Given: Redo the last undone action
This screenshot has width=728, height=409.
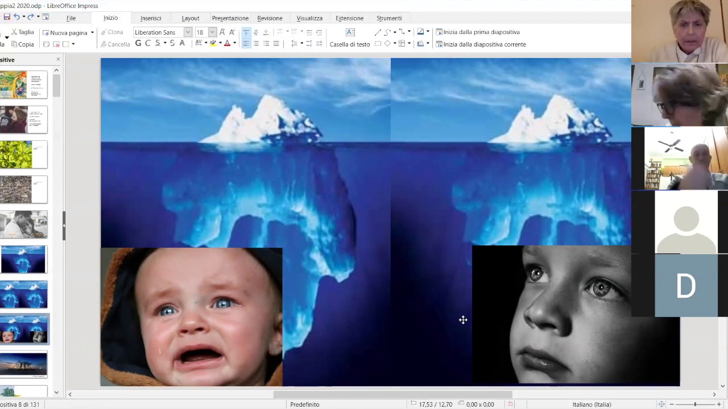Looking at the screenshot, I should coord(31,18).
